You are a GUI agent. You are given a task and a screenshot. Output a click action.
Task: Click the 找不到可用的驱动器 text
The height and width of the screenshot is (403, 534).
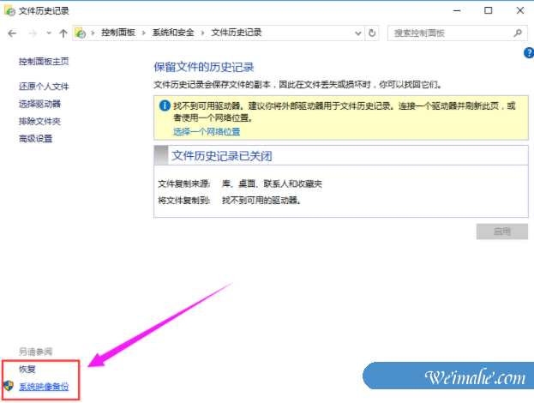tap(261, 201)
